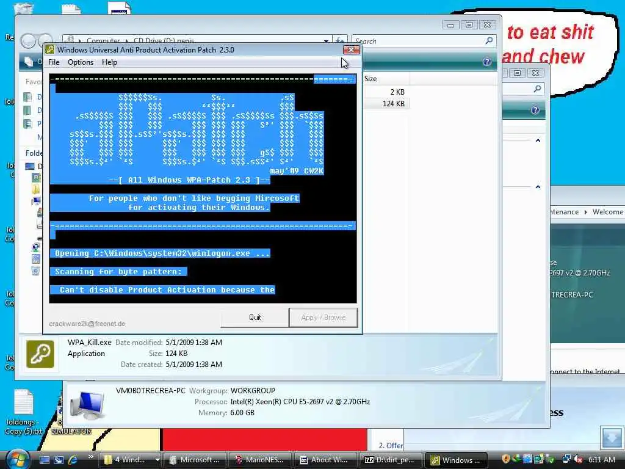Image resolution: width=625 pixels, height=469 pixels.
Task: Click the 6:11 AM clock
Action: point(601,459)
